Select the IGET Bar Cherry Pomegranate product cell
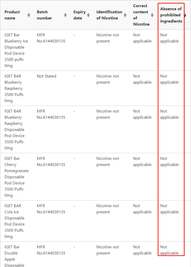Viewport: 191px width, 267px height. click(x=16, y=177)
